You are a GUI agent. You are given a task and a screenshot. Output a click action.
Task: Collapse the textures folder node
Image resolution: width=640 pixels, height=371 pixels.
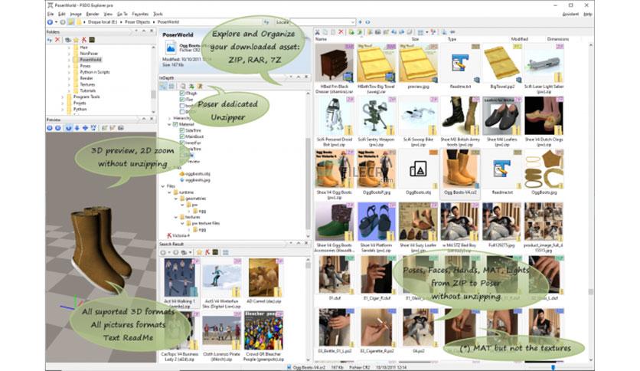click(176, 217)
